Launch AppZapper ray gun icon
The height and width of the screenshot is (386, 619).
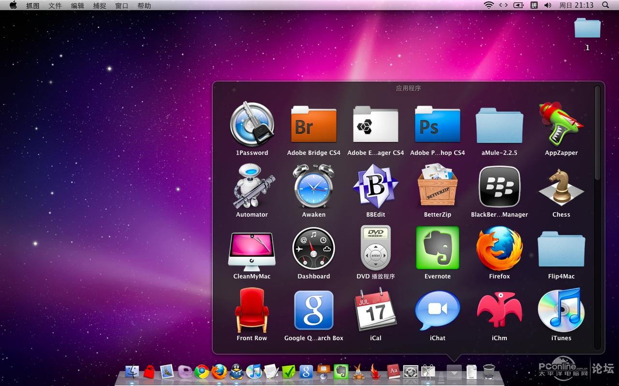(x=561, y=124)
